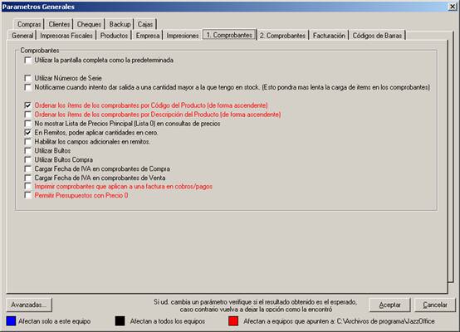Check 'Permitir Presupuestos con Precio 0'
This screenshot has width=460, height=332.
(28, 195)
